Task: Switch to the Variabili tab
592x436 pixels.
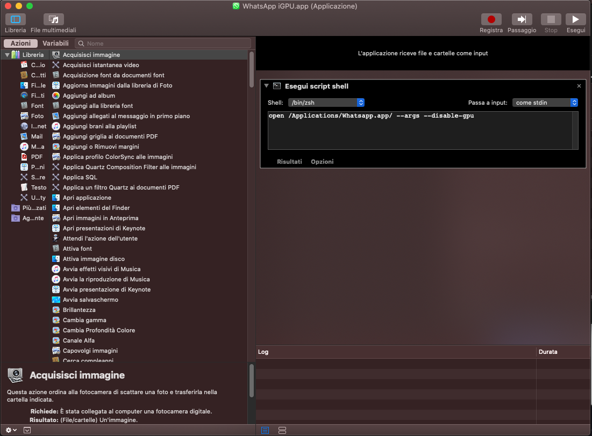Action: [x=55, y=43]
